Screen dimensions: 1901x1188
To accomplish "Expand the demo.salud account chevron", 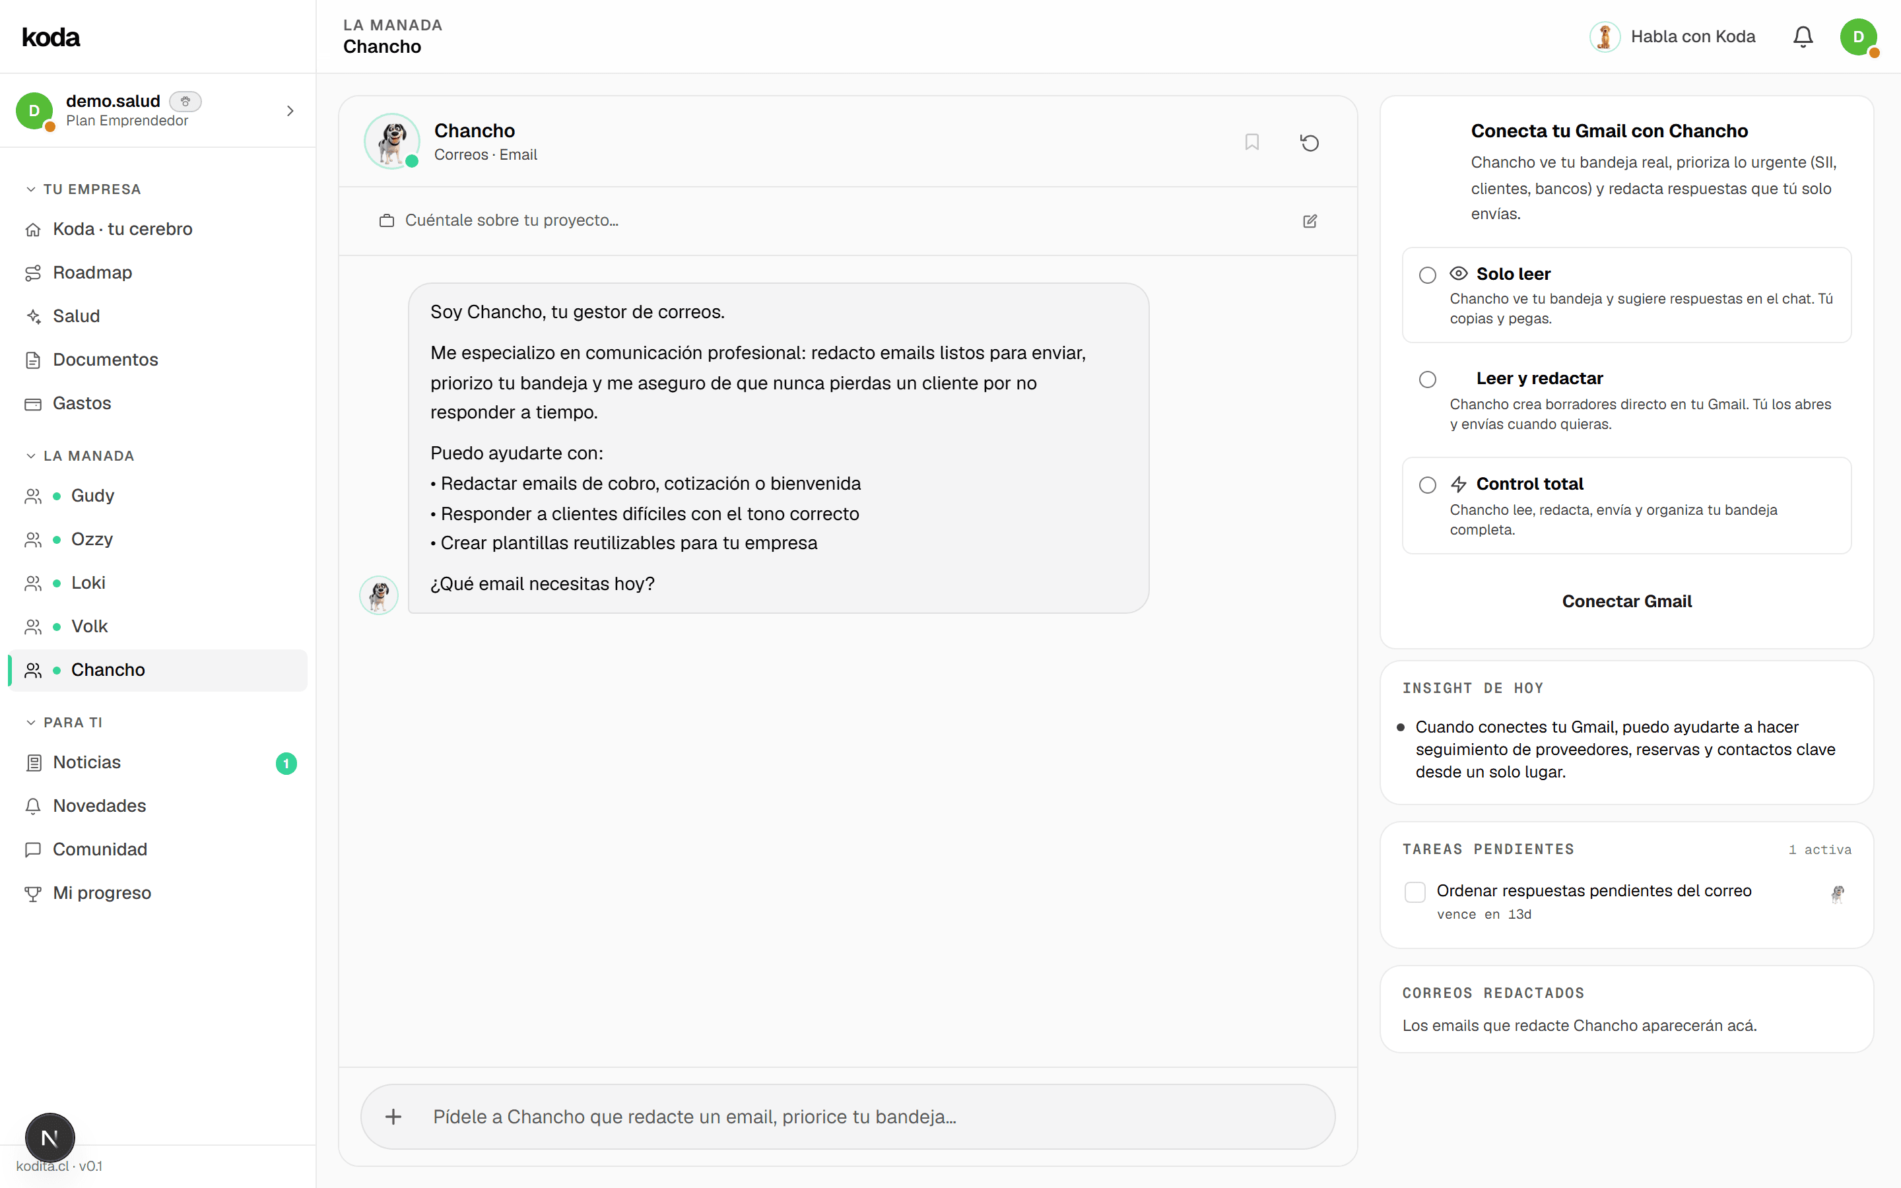I will point(290,111).
